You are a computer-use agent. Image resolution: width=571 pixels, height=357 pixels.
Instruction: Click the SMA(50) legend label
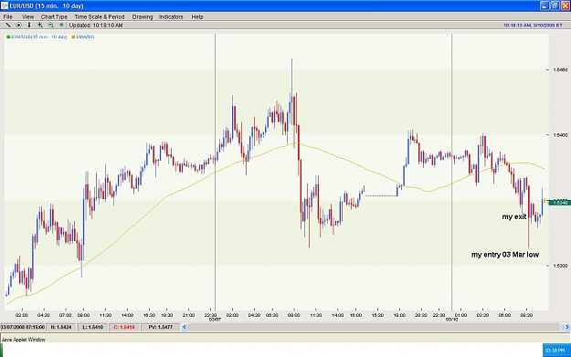pyautogui.click(x=85, y=37)
